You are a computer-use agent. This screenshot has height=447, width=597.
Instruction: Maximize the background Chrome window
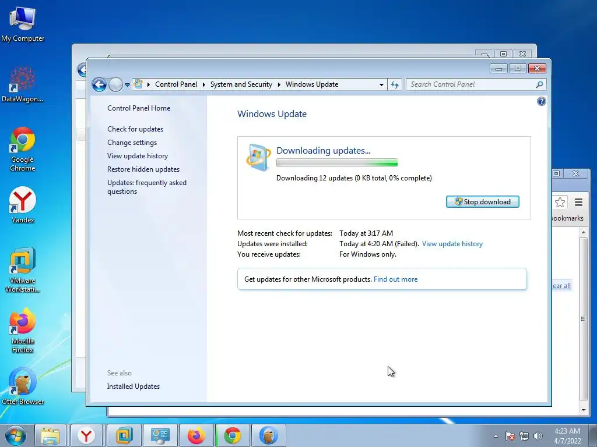click(556, 173)
